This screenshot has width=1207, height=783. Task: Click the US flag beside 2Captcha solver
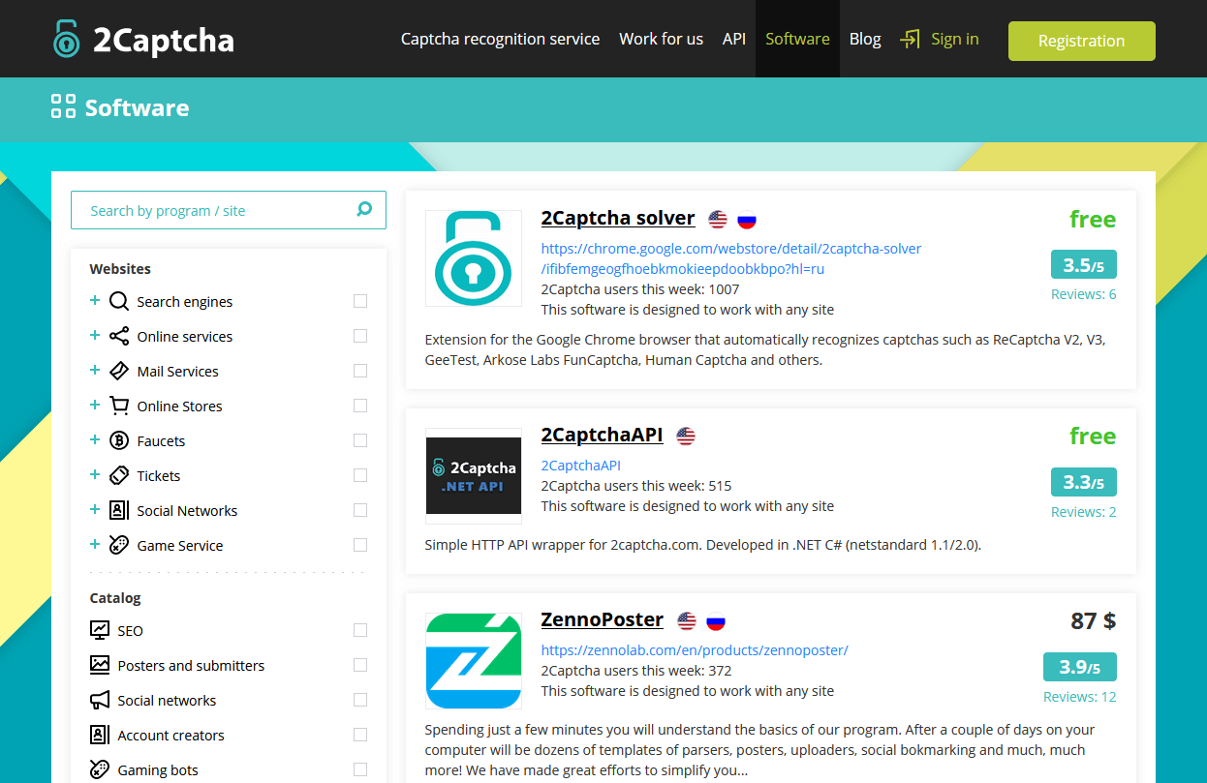click(x=718, y=220)
